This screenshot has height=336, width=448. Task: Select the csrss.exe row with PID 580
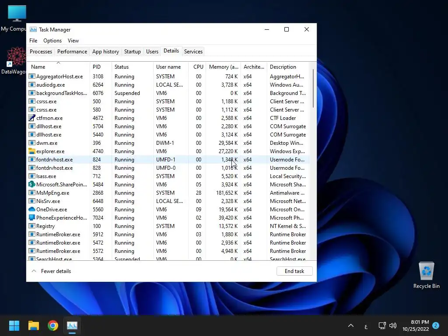coord(168,110)
